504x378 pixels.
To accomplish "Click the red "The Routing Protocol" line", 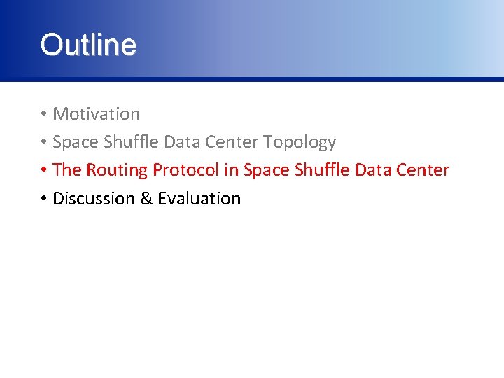I will (251, 170).
